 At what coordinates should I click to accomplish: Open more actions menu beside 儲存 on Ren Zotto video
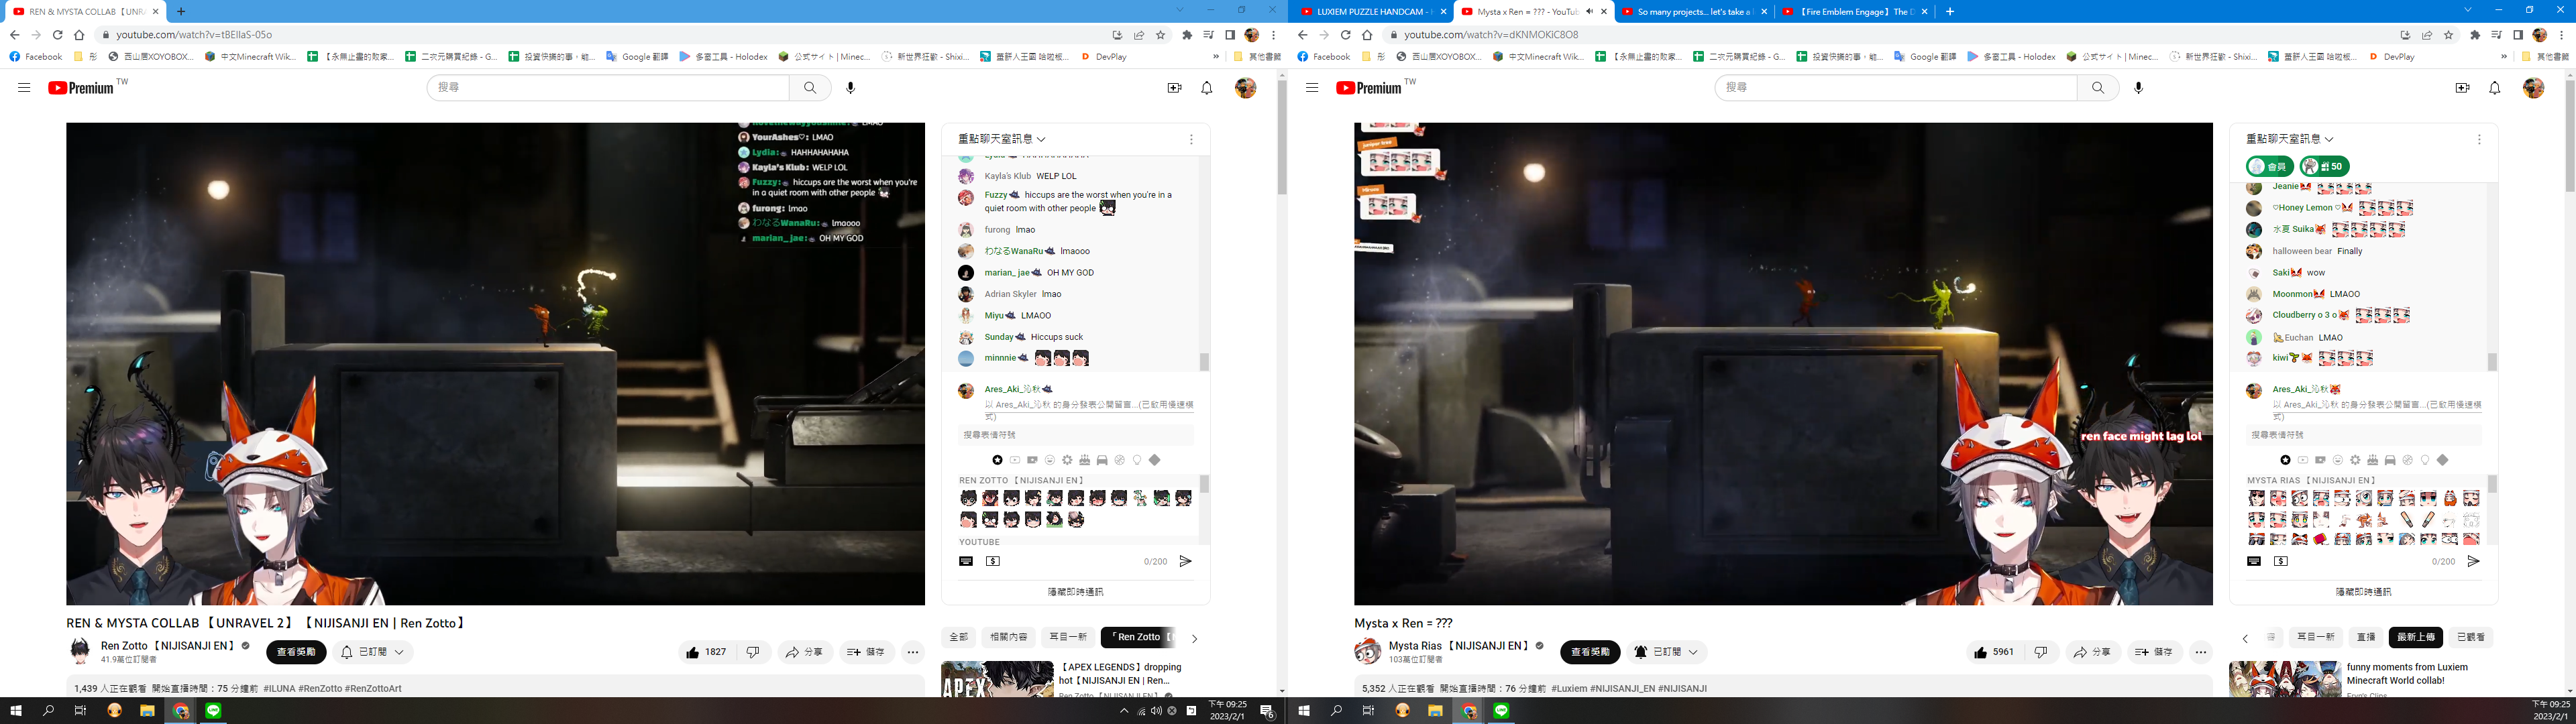click(913, 652)
